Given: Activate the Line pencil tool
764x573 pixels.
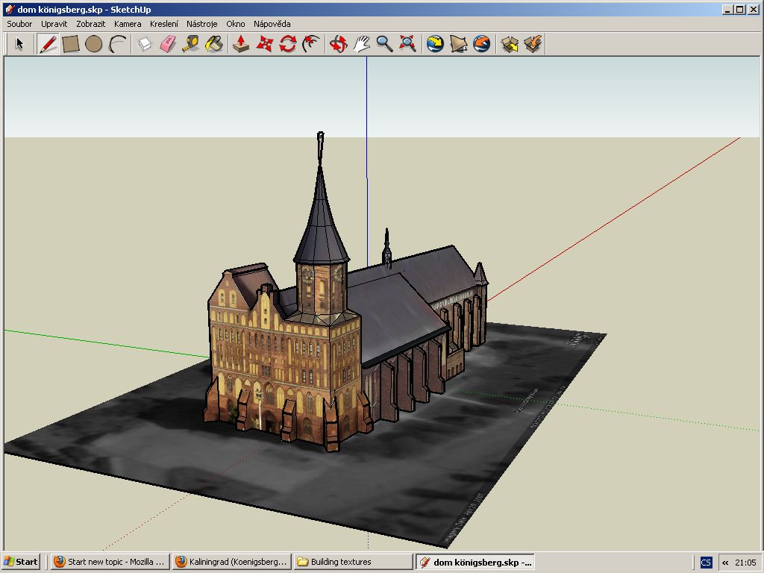Looking at the screenshot, I should click(48, 44).
